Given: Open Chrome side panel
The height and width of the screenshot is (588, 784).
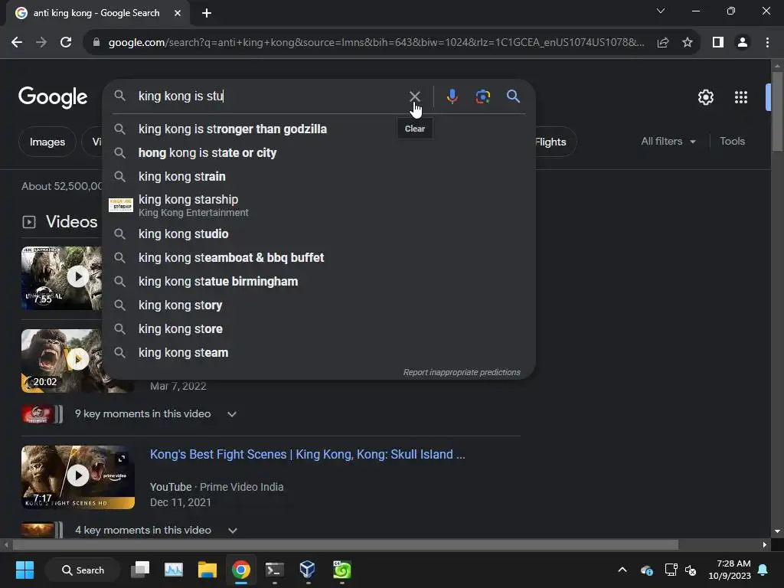Looking at the screenshot, I should point(718,43).
